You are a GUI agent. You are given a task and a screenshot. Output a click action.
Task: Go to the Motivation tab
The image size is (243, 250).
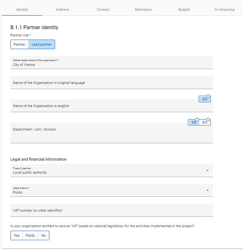point(143,10)
